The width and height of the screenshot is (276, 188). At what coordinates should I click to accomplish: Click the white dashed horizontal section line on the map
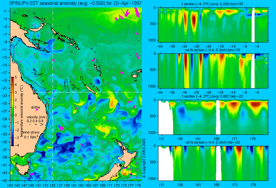pyautogui.click(x=88, y=92)
